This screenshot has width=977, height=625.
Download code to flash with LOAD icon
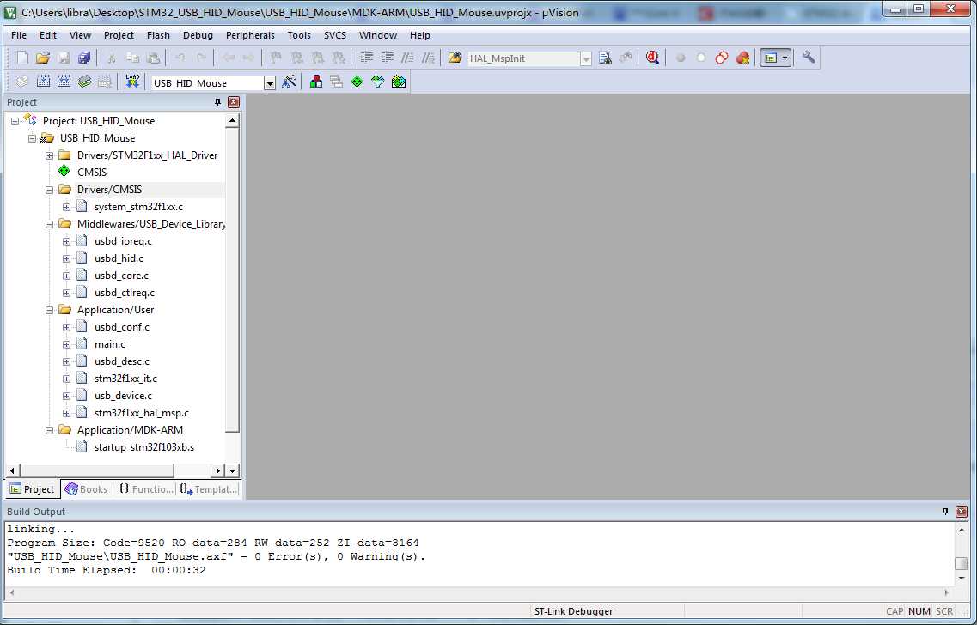[132, 82]
